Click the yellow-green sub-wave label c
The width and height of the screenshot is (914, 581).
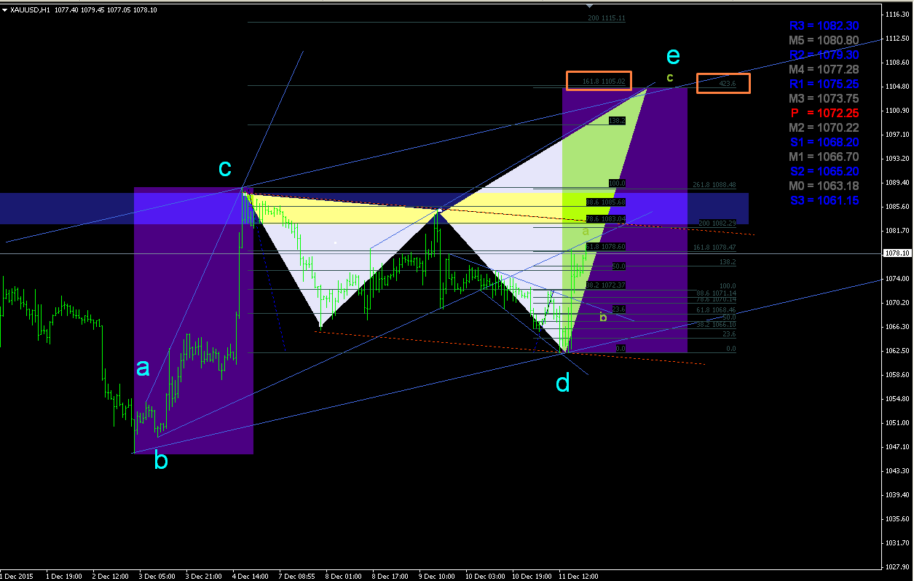click(x=670, y=77)
